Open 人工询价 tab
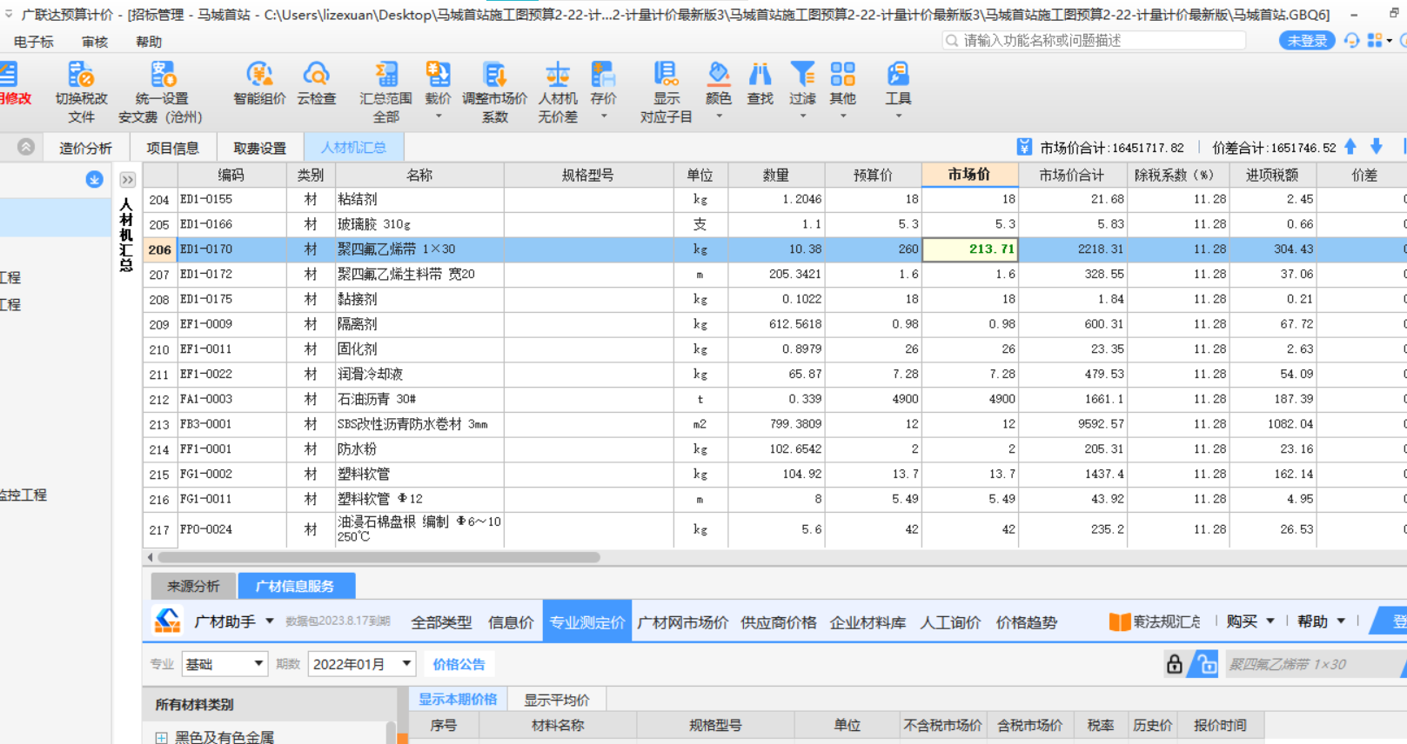This screenshot has height=744, width=1407. click(x=950, y=622)
